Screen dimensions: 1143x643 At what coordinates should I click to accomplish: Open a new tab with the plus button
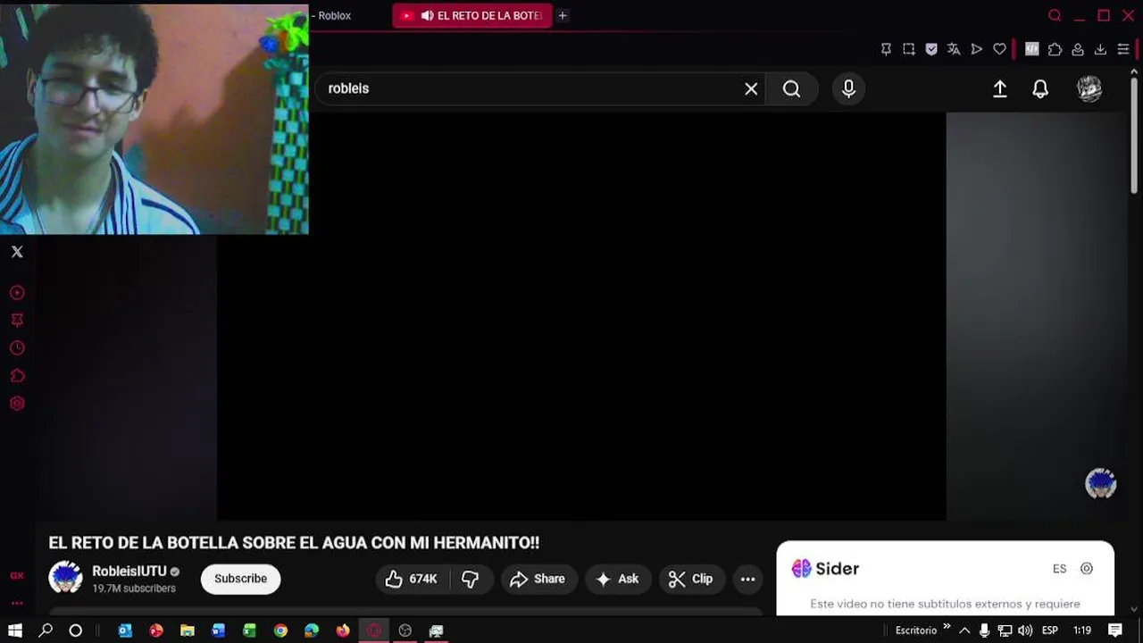tap(563, 15)
